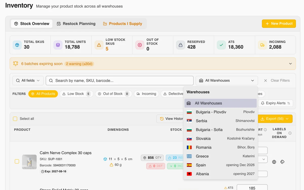Click the Spain flag icon
Viewport: 304px width, 190px height.
189,165
